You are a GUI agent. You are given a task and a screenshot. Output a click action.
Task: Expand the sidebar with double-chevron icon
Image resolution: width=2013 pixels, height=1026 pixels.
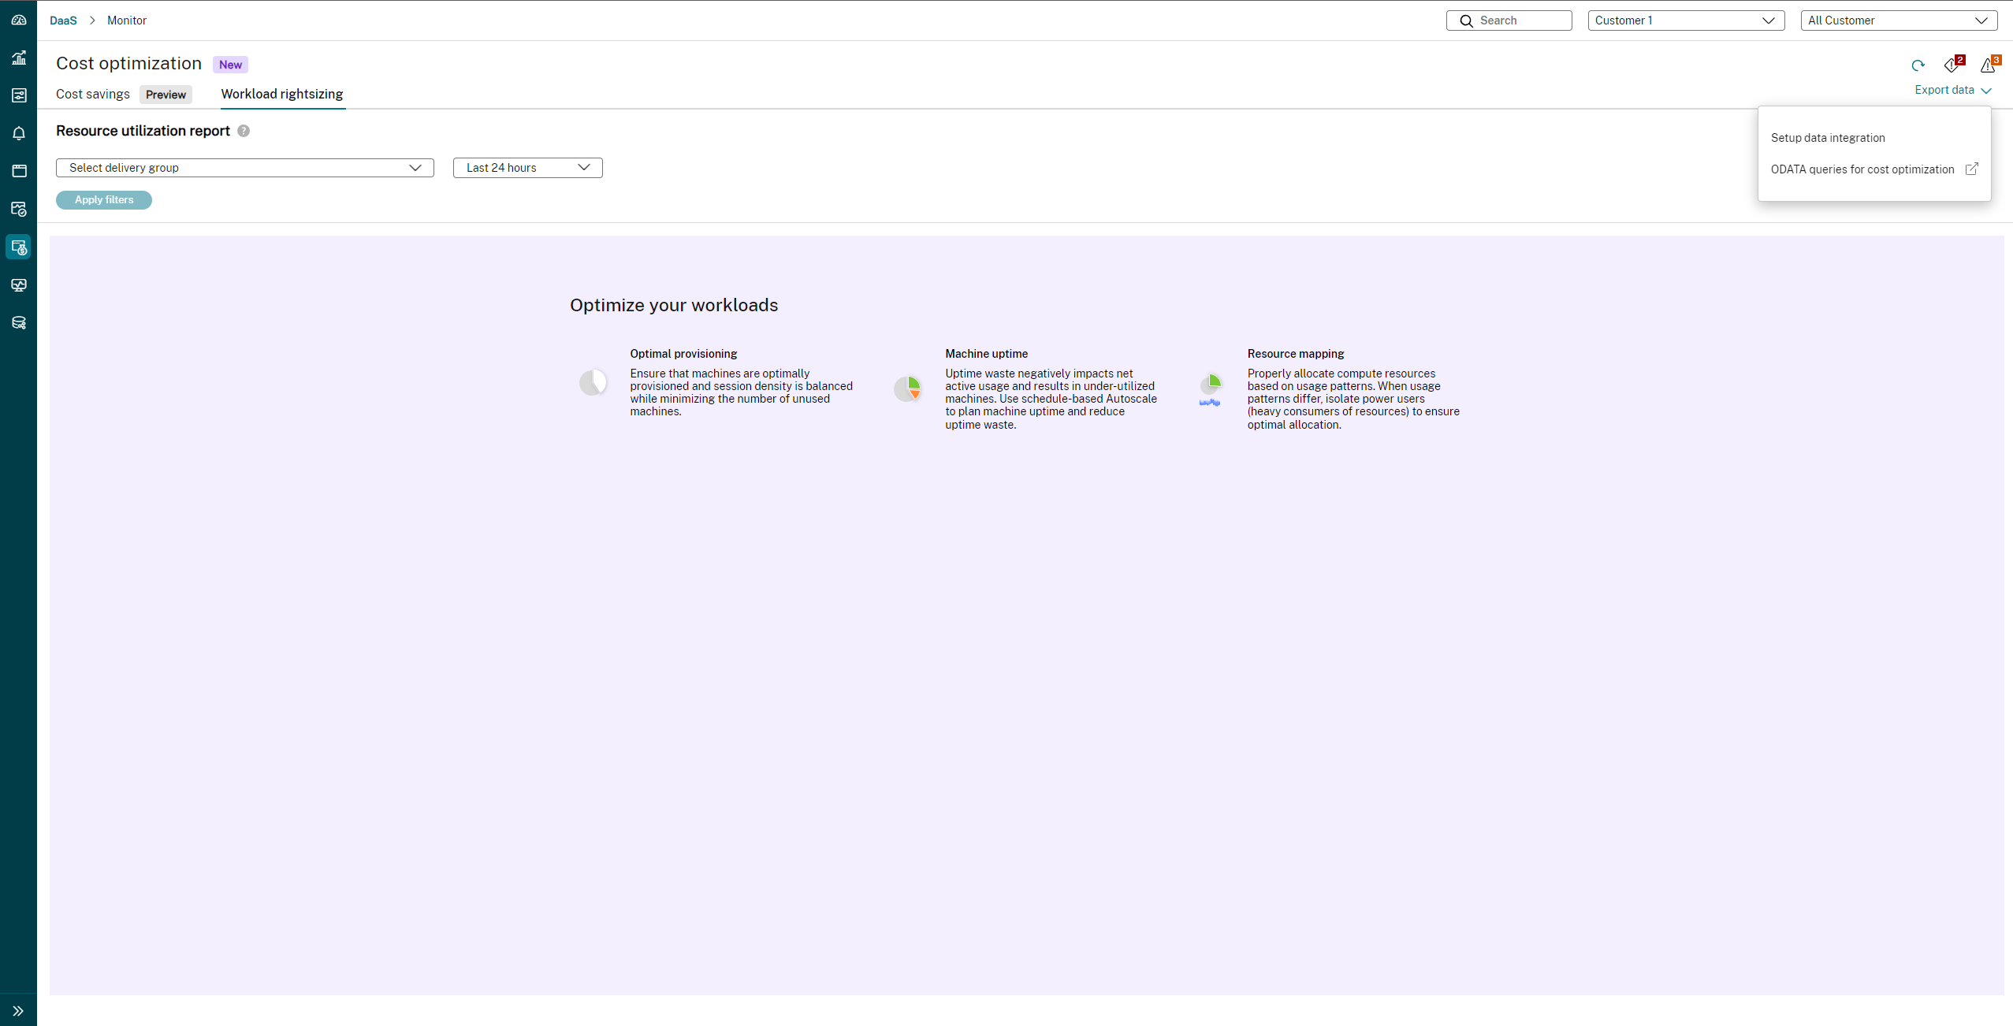[18, 1010]
